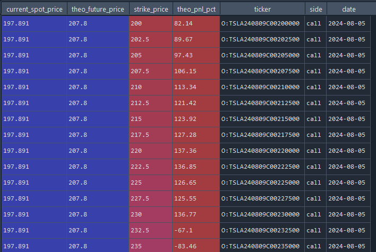Select strike price cell 202.5
The image size is (376, 252).
click(151, 39)
